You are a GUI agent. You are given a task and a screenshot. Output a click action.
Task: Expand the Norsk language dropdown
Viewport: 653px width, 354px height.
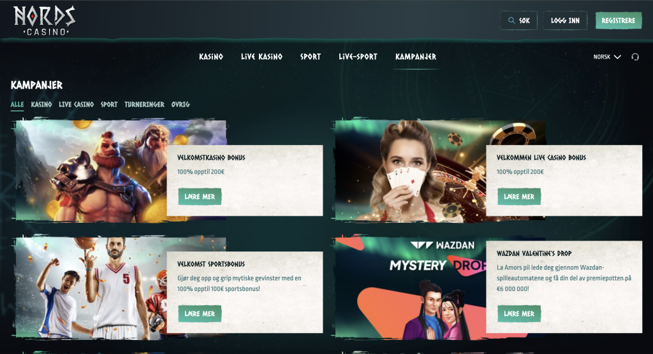pos(607,57)
